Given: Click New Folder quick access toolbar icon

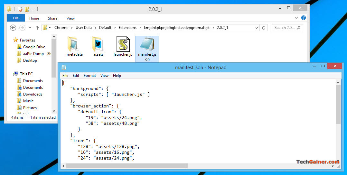Looking at the screenshot, I should coord(27,9).
